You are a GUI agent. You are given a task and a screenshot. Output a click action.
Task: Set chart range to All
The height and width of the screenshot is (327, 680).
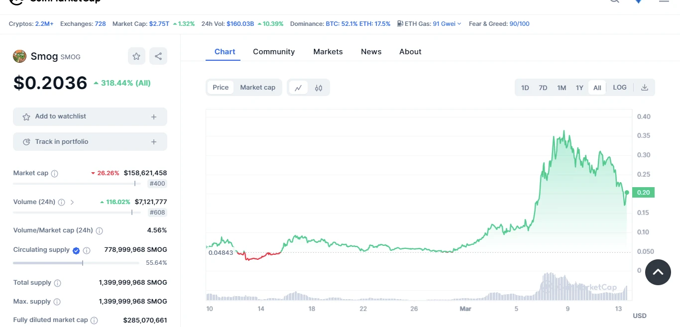[x=597, y=88]
